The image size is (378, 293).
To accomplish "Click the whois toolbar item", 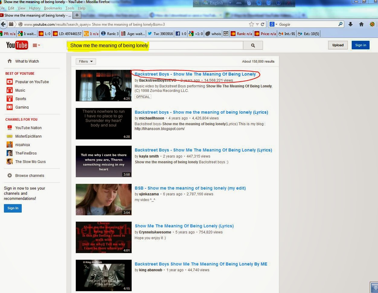I will pos(213,34).
